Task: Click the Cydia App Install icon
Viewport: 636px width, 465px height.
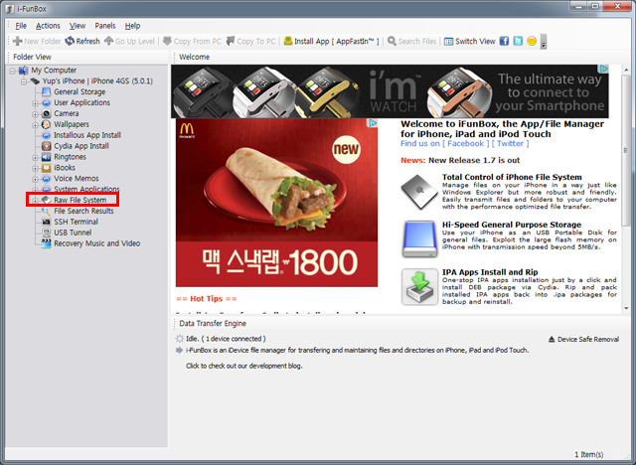Action: pos(47,146)
